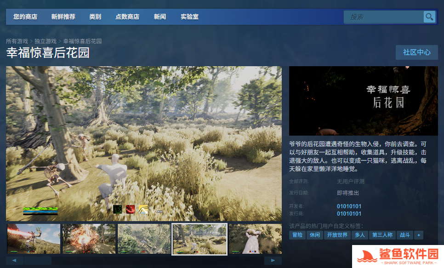Open developer link 01010101

[x=349, y=206]
